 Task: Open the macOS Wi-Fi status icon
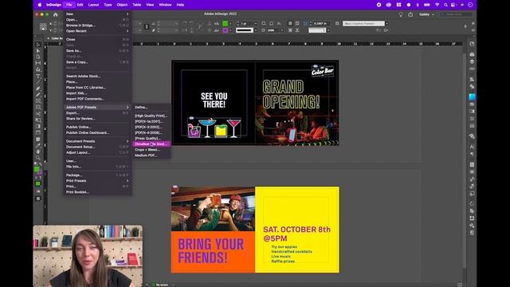click(437, 5)
